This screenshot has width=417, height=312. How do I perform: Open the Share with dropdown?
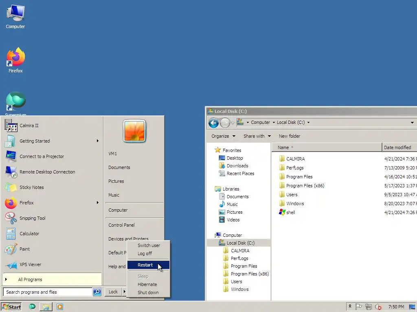click(x=257, y=136)
